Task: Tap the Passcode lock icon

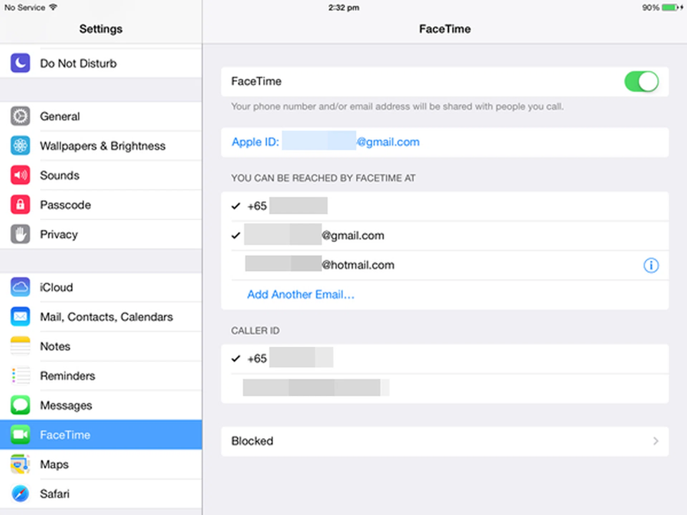Action: [x=20, y=205]
